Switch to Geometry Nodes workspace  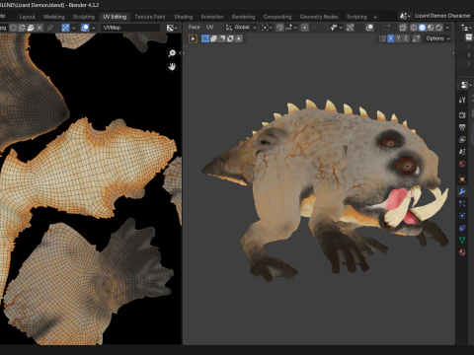[319, 17]
